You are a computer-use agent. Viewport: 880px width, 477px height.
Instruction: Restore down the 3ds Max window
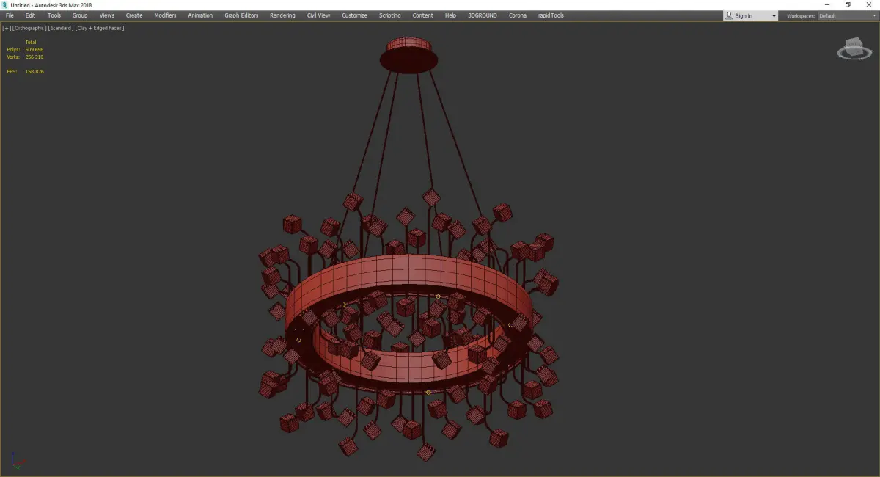click(848, 5)
